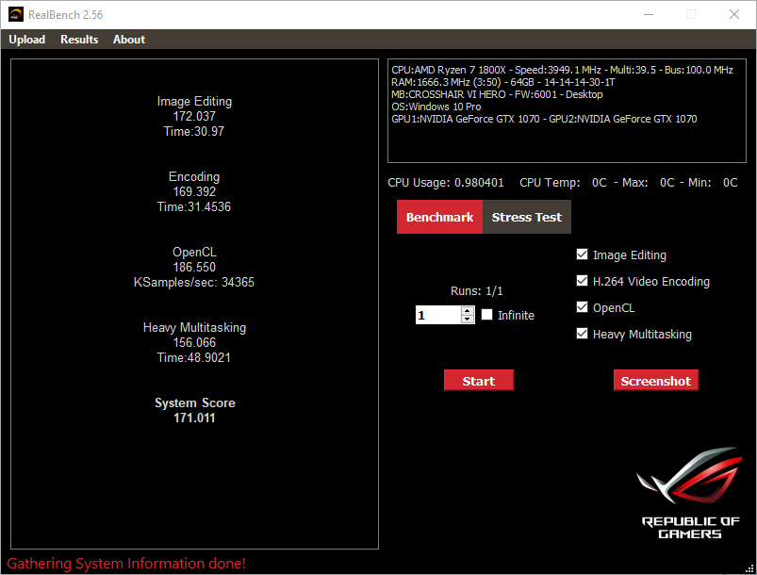
Task: Click the Time:48.9021 result line
Action: point(194,358)
